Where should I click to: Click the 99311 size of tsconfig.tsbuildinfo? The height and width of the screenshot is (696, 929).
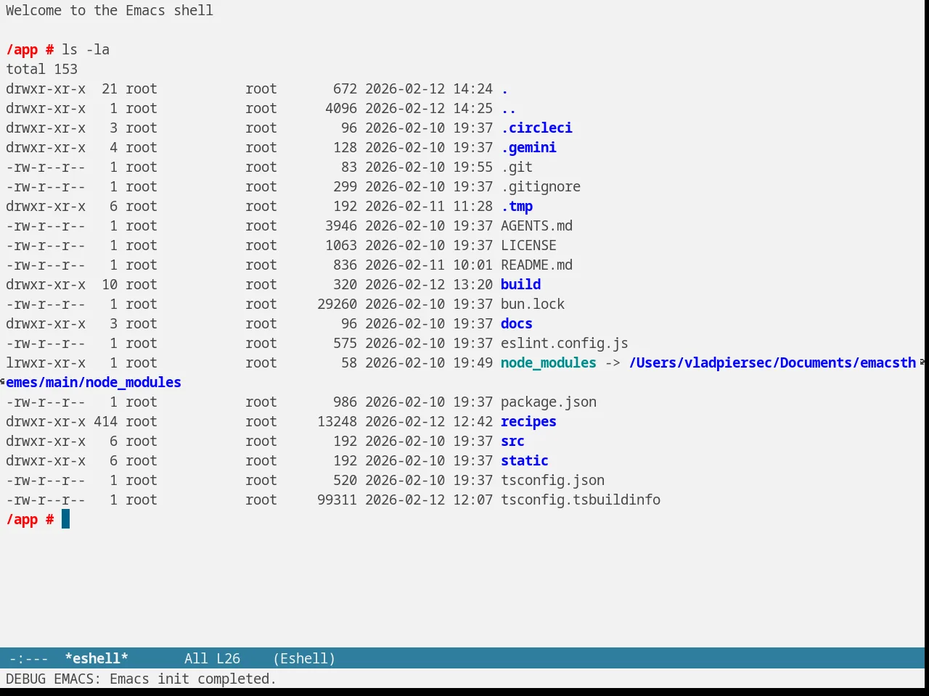[x=337, y=500]
